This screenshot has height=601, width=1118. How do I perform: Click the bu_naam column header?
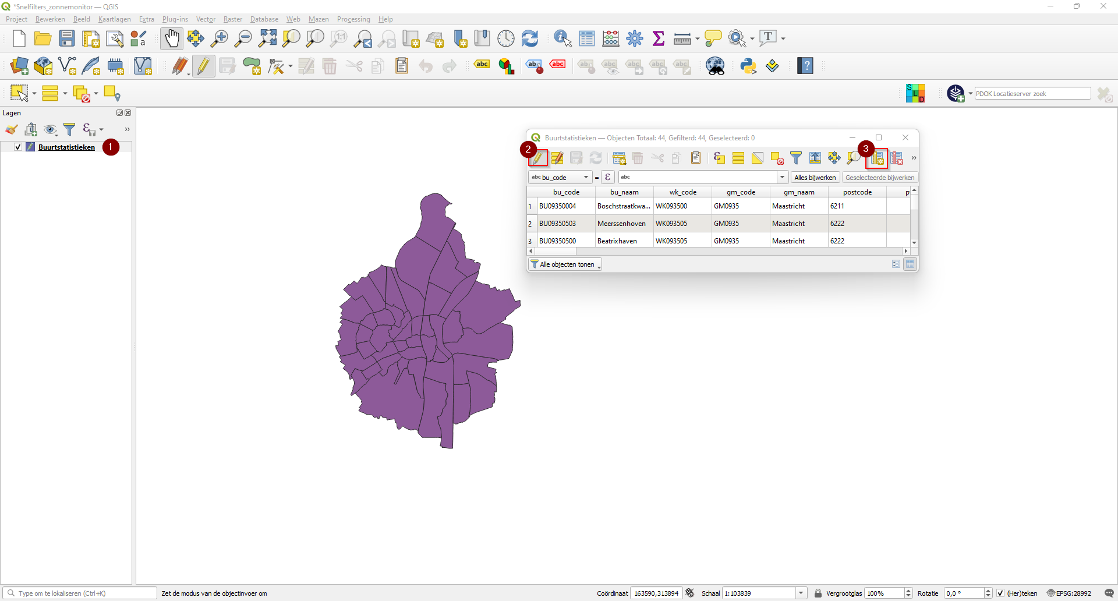[x=624, y=192]
